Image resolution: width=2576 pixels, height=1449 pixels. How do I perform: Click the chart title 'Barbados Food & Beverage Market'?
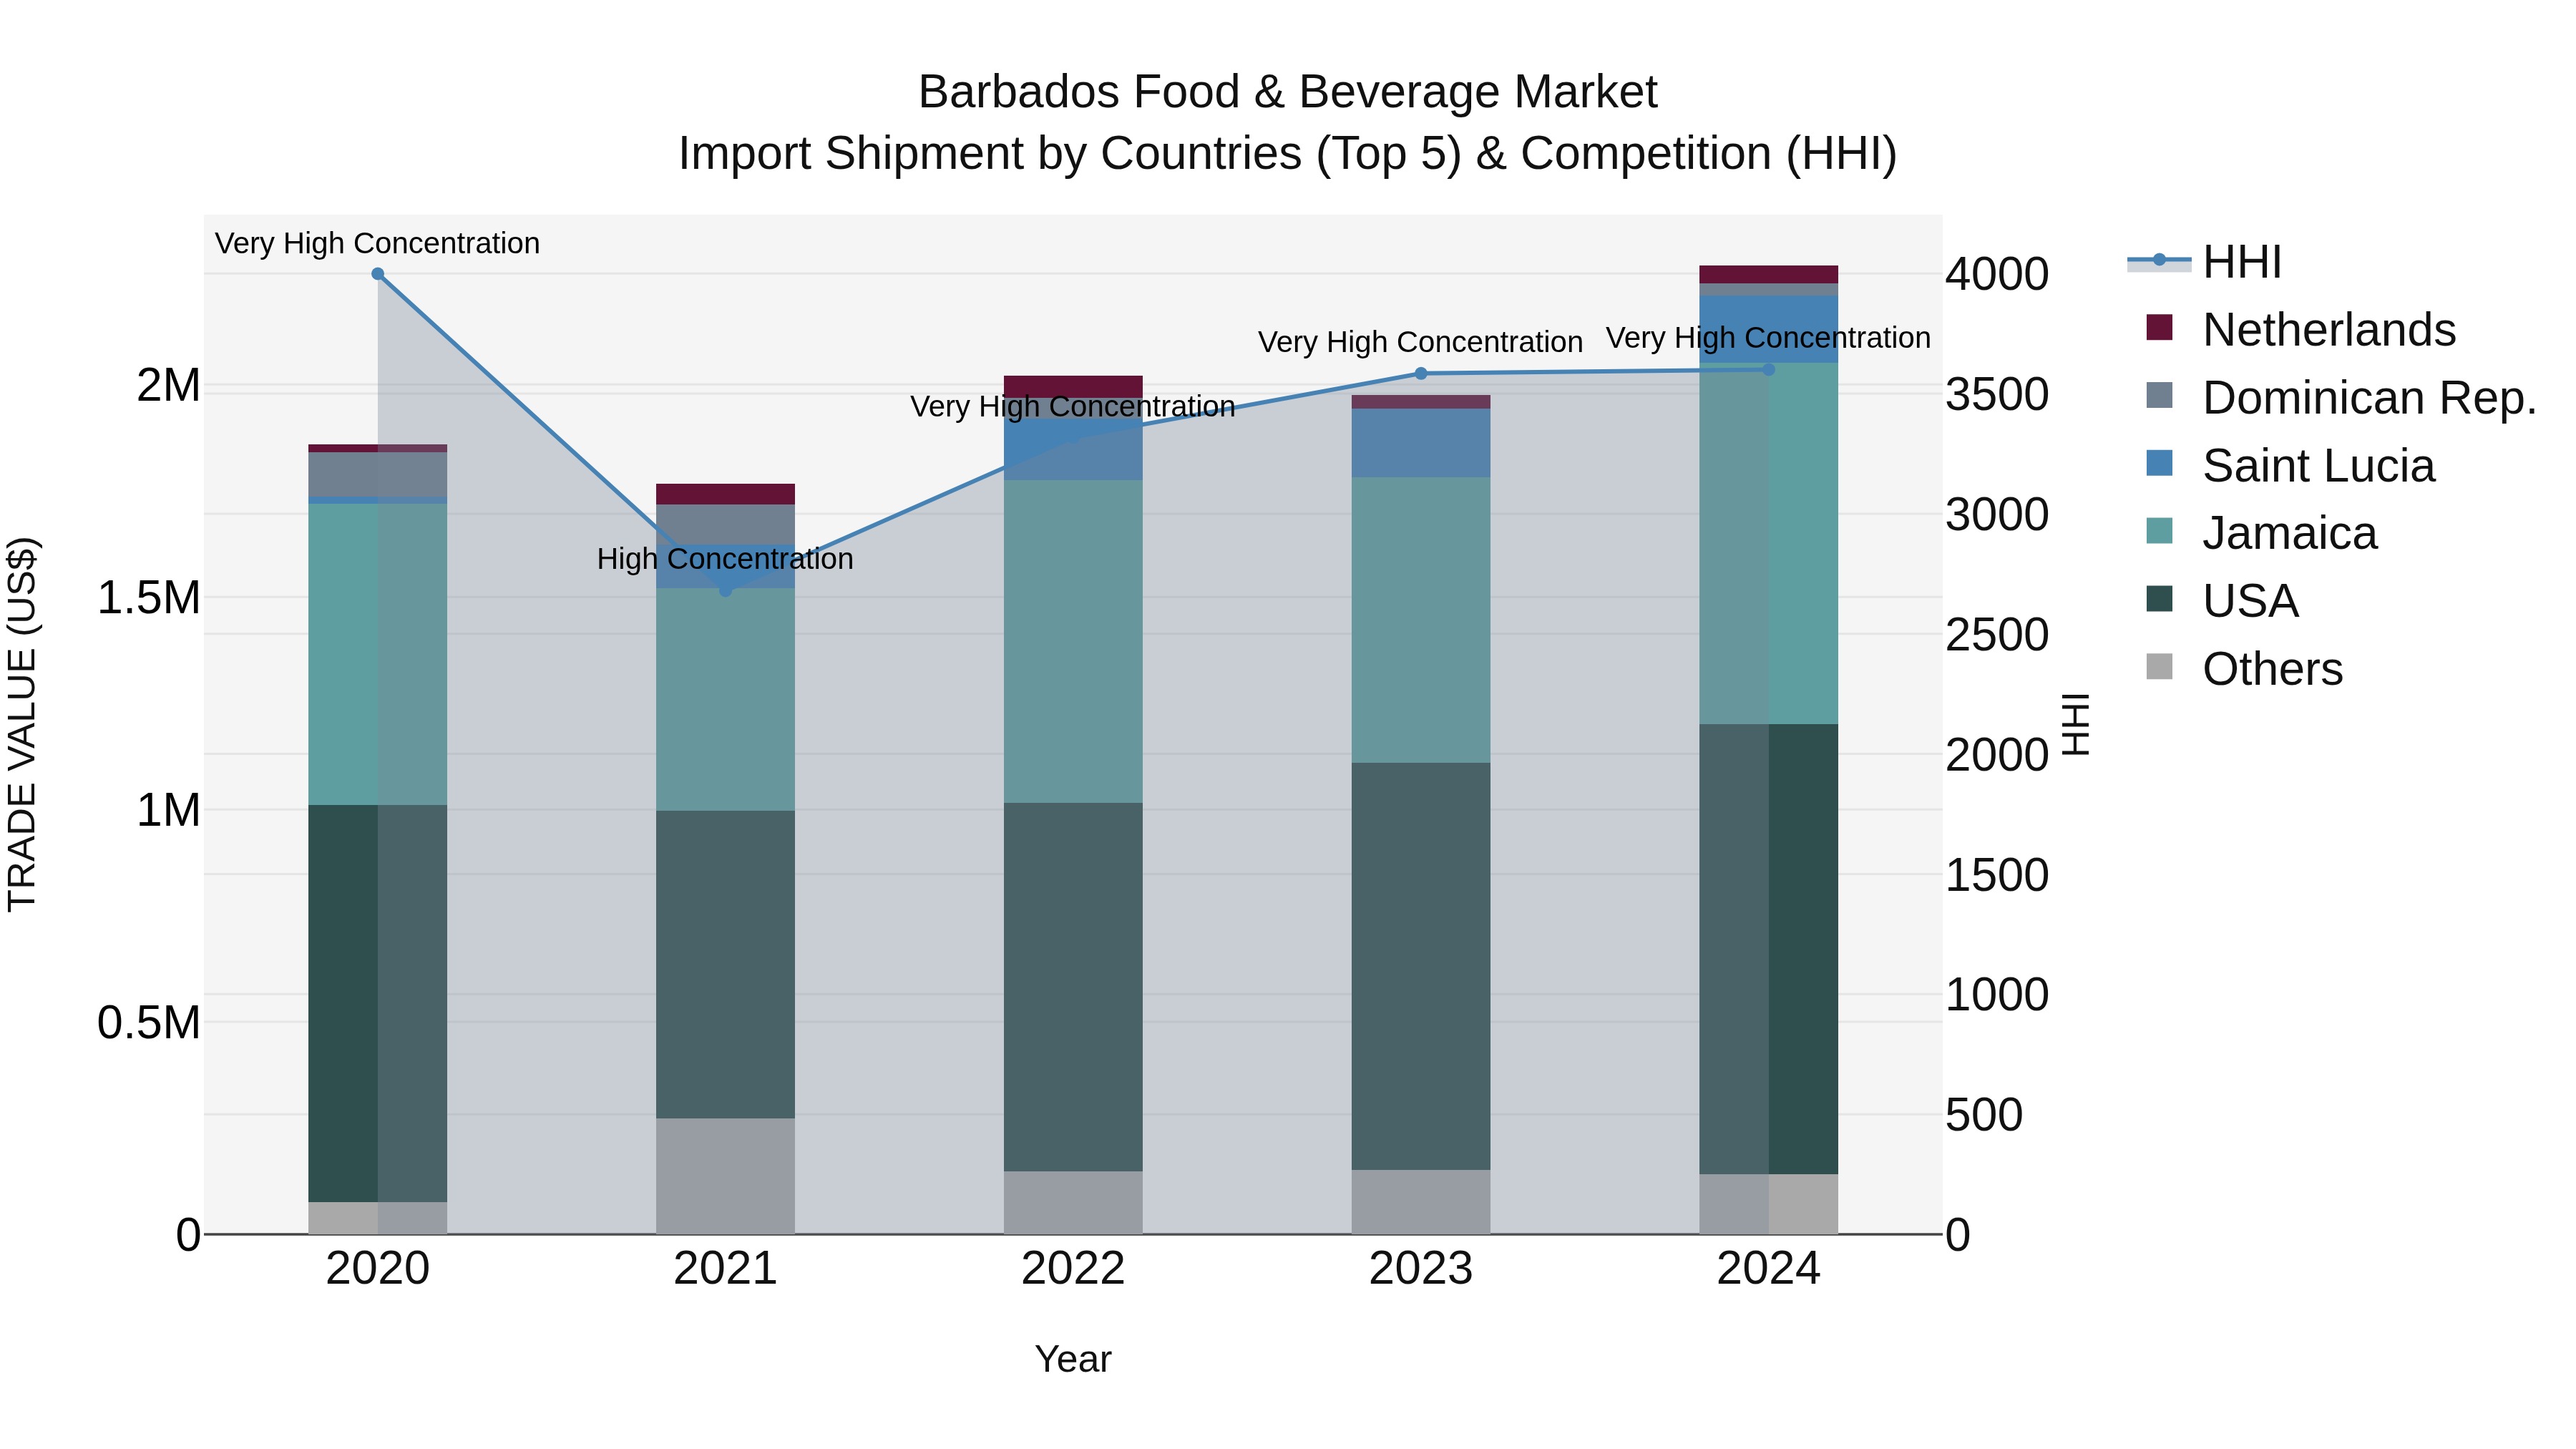pos(1288,92)
